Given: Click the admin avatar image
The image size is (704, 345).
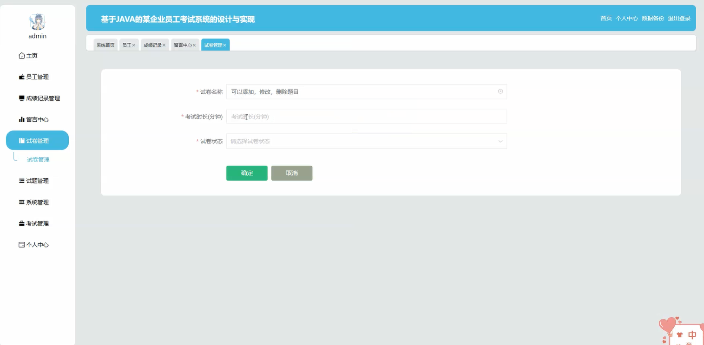Looking at the screenshot, I should (37, 21).
